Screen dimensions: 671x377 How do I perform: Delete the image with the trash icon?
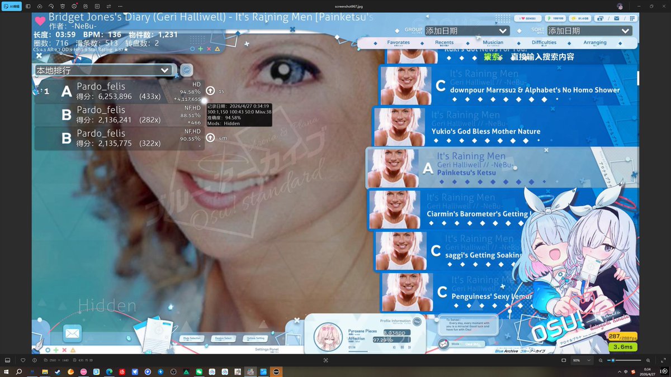pyautogui.click(x=63, y=6)
